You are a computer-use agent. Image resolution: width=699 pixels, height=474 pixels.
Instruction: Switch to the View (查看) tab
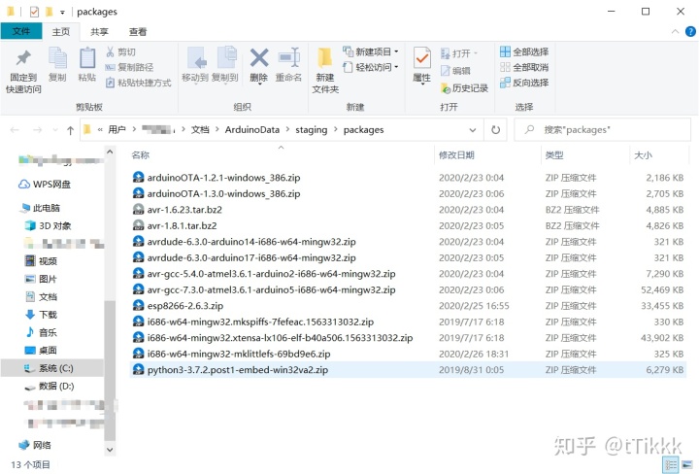click(x=138, y=32)
